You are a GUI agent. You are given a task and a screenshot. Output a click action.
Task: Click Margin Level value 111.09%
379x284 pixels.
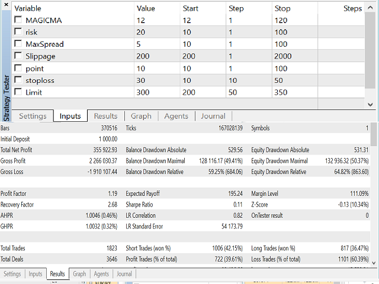click(x=359, y=193)
